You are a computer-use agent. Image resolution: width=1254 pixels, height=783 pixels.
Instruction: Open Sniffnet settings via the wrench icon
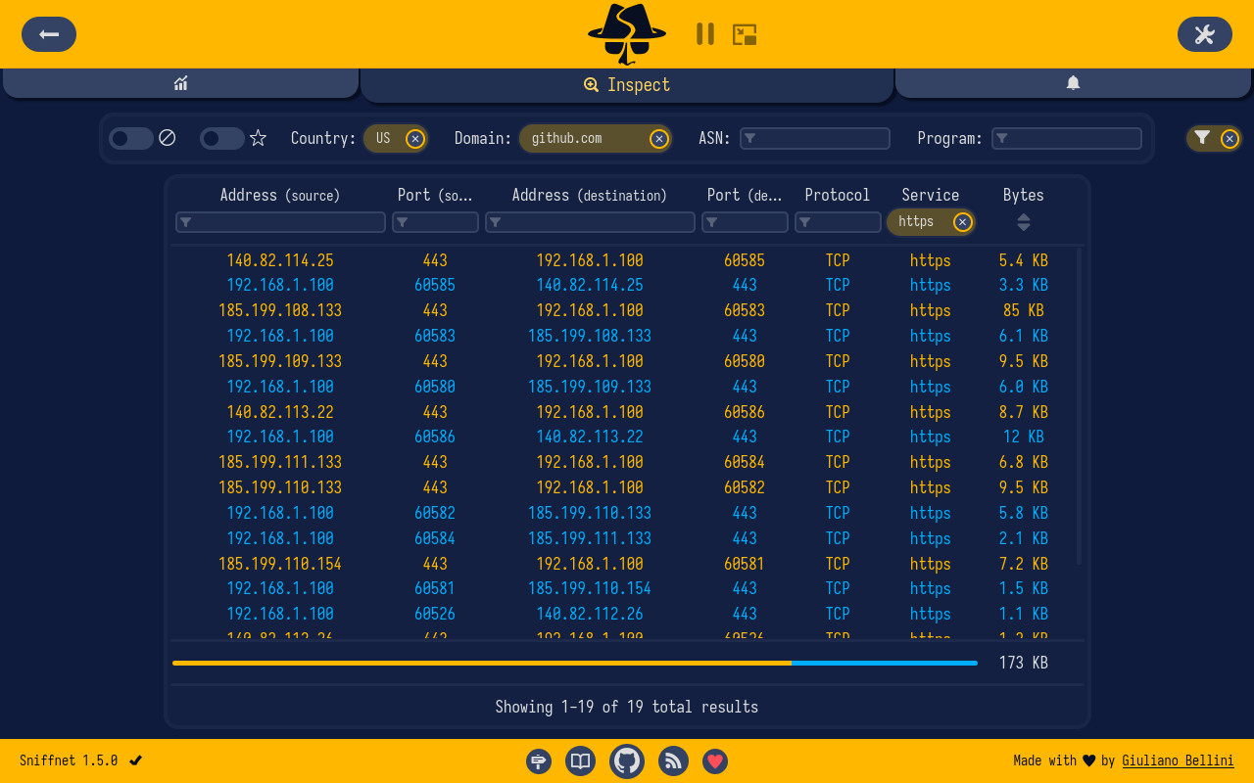(x=1204, y=33)
